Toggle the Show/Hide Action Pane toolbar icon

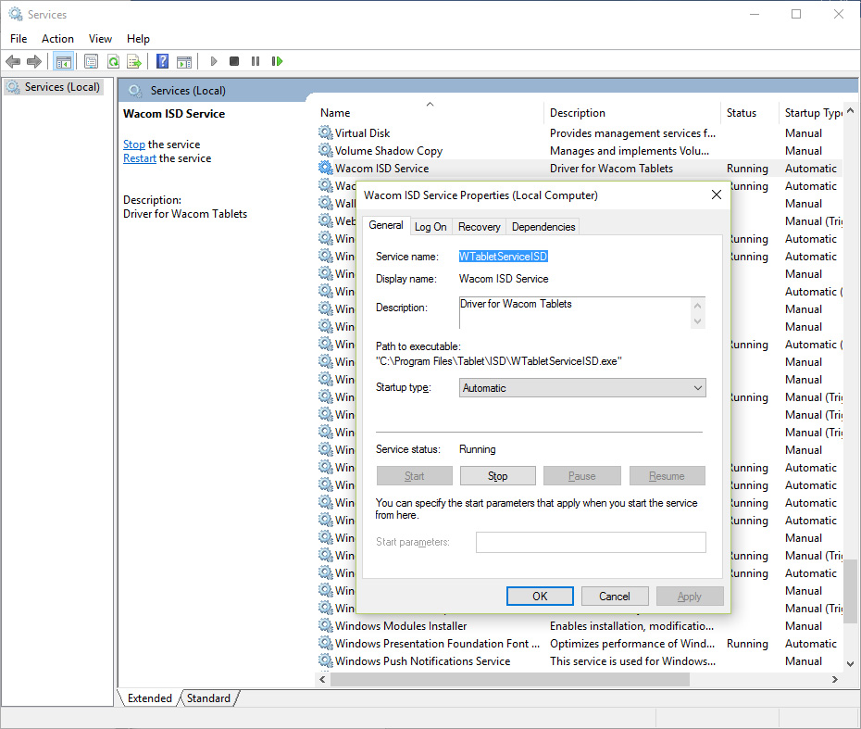(184, 61)
